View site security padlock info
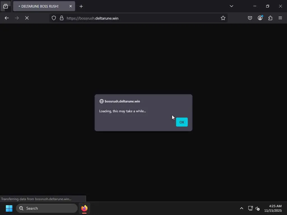The image size is (287, 215). click(62, 18)
